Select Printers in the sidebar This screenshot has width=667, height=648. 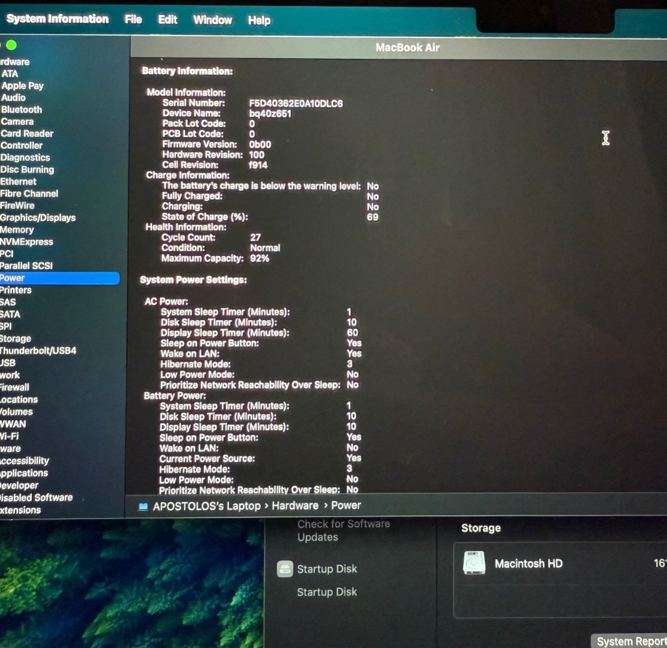point(16,290)
